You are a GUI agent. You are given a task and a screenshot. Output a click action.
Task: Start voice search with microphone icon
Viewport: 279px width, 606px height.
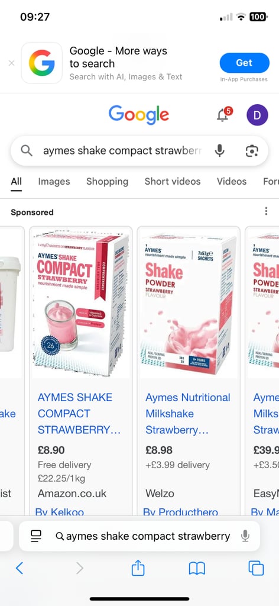pyautogui.click(x=219, y=150)
